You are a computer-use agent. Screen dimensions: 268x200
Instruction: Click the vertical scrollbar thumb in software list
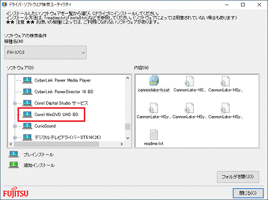[128, 127]
